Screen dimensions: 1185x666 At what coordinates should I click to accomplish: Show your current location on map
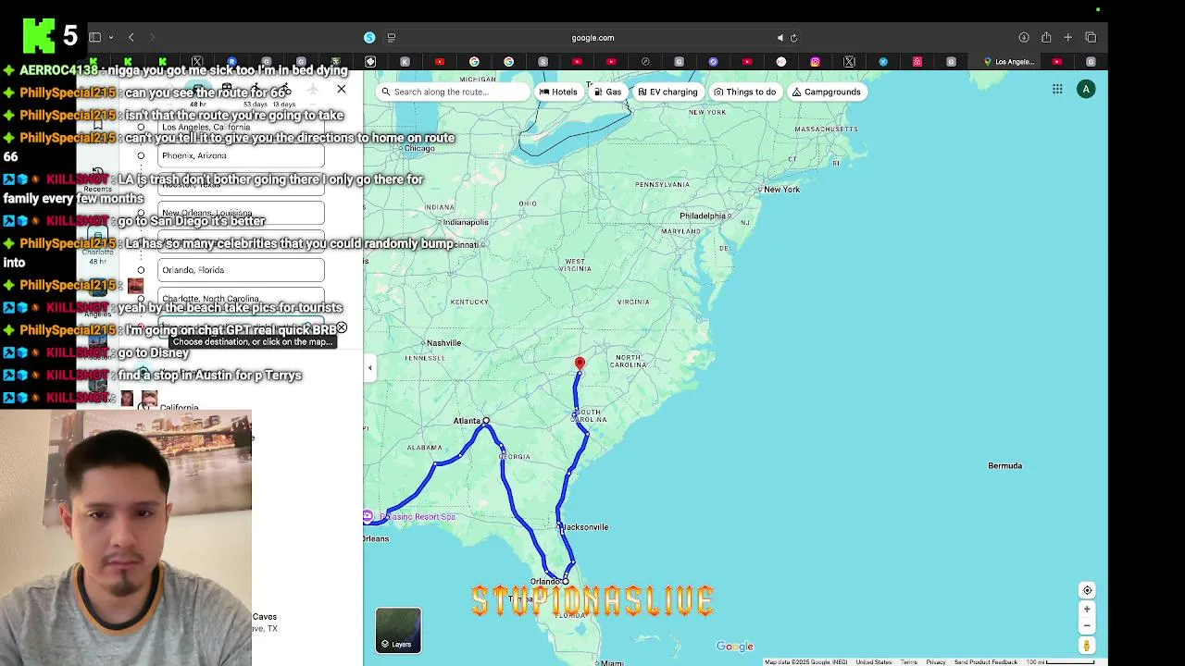click(1087, 590)
